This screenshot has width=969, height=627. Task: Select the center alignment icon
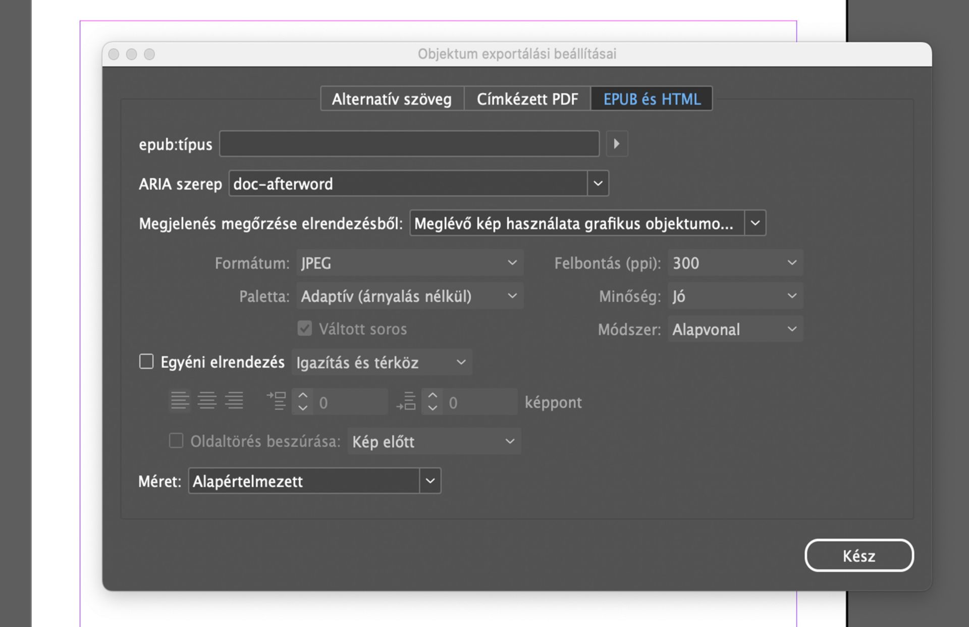[x=207, y=401]
